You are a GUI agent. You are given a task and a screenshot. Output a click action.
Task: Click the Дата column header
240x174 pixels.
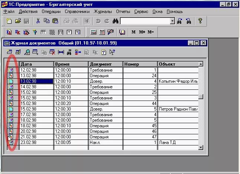pos(36,64)
